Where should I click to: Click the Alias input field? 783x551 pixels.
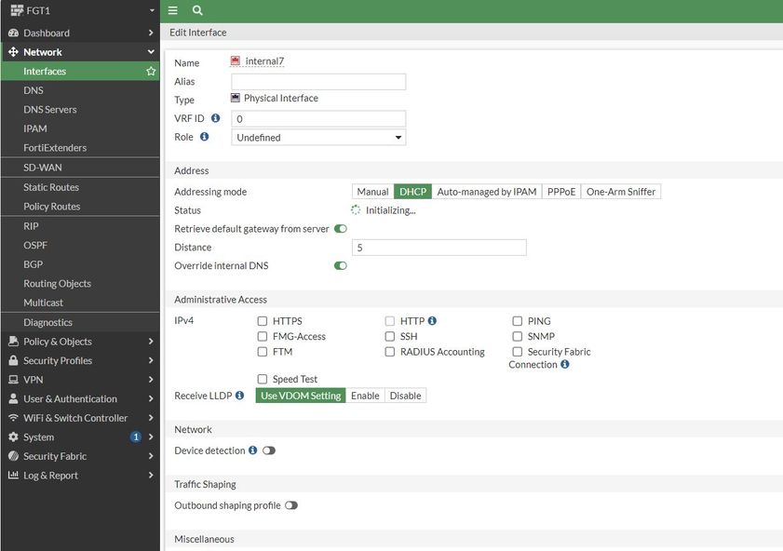coord(318,82)
